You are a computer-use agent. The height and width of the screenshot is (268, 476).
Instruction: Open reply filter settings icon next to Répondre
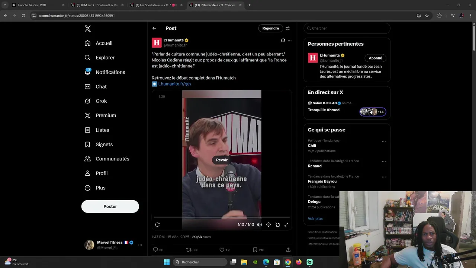(x=287, y=28)
